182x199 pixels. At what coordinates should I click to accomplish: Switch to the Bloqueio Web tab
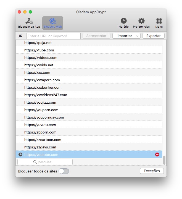pyautogui.click(x=53, y=23)
